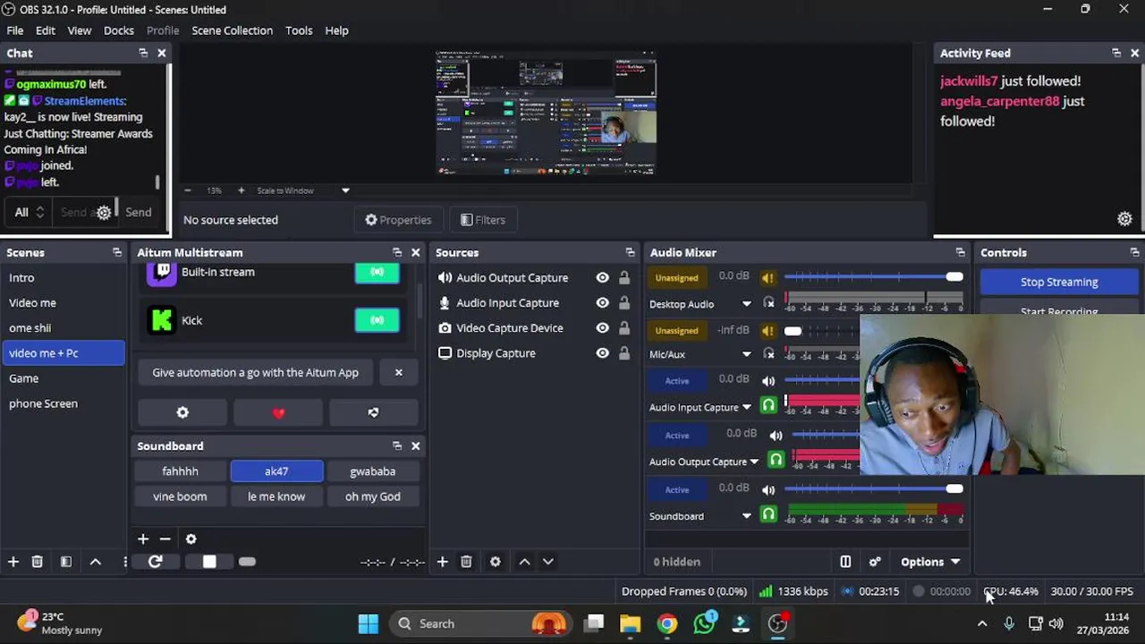
Task: Stop Soundboard playback with the square button
Action: pos(209,562)
